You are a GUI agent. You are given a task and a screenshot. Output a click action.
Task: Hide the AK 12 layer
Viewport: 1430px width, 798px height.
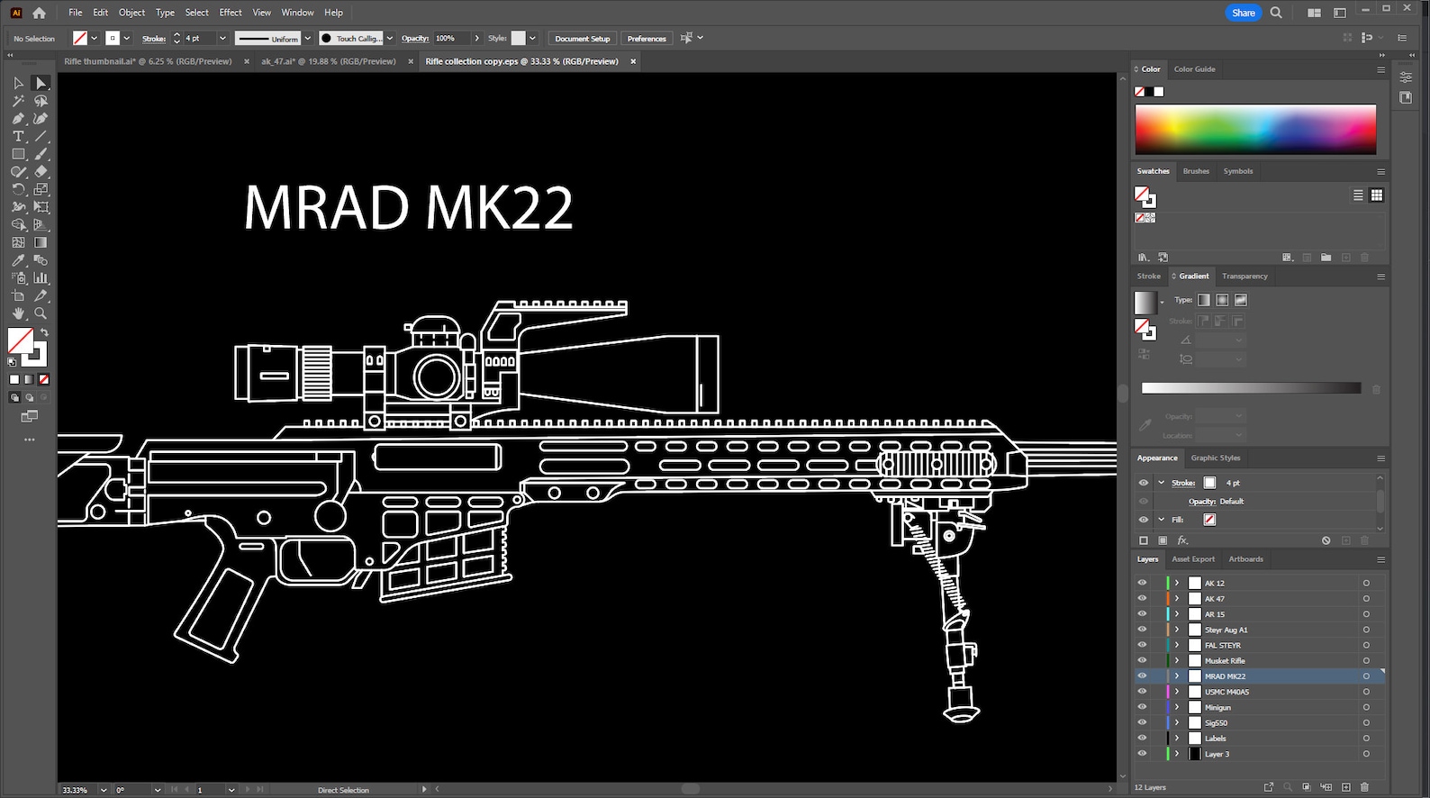coord(1142,583)
